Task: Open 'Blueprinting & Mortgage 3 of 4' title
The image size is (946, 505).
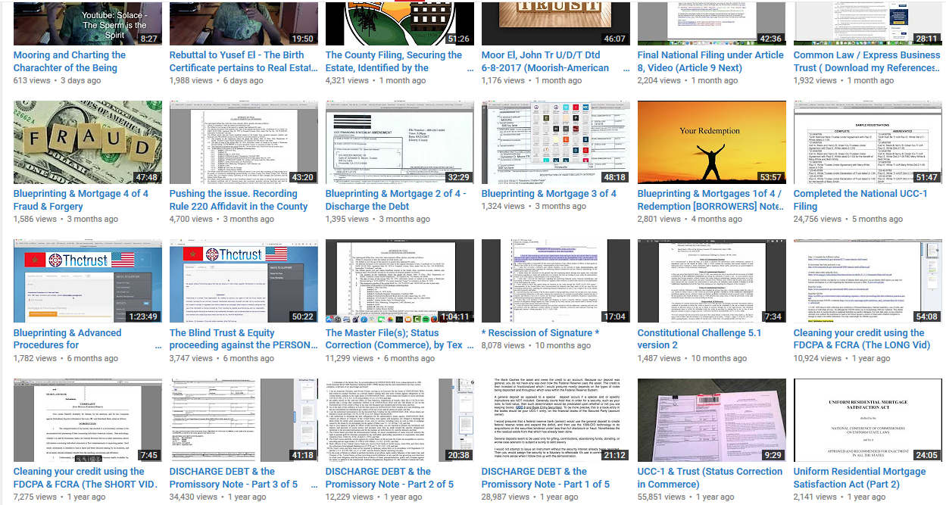Action: click(x=549, y=194)
